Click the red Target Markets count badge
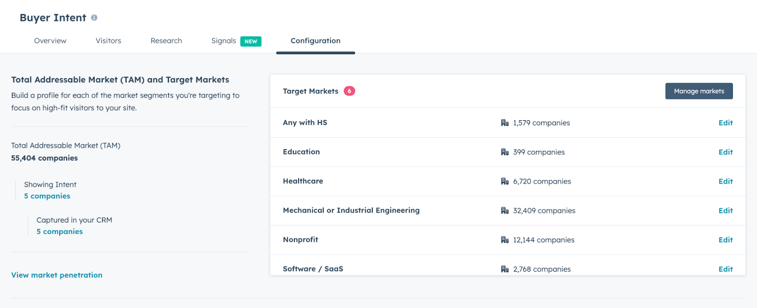 (349, 91)
